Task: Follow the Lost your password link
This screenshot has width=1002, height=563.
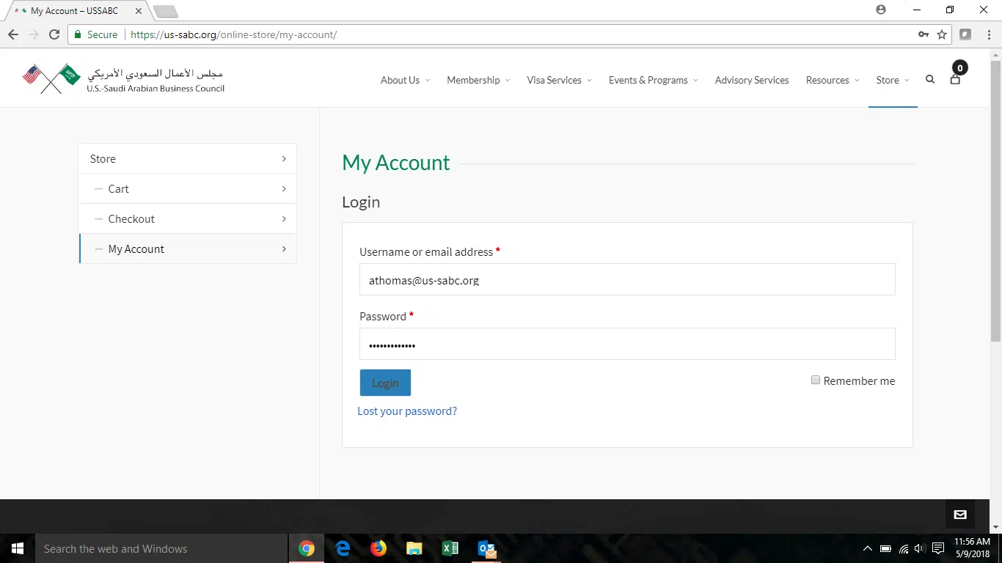Action: [407, 411]
